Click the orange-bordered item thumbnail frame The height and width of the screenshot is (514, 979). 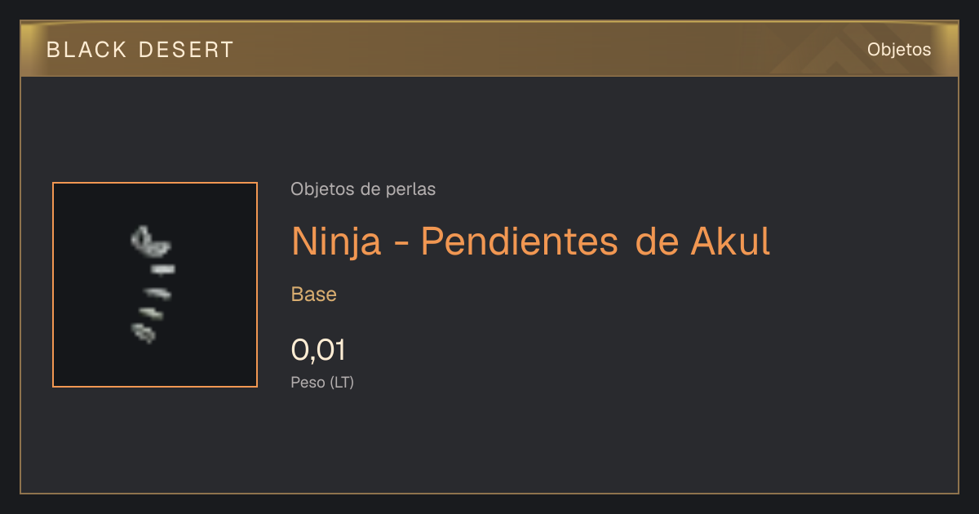coord(155,285)
